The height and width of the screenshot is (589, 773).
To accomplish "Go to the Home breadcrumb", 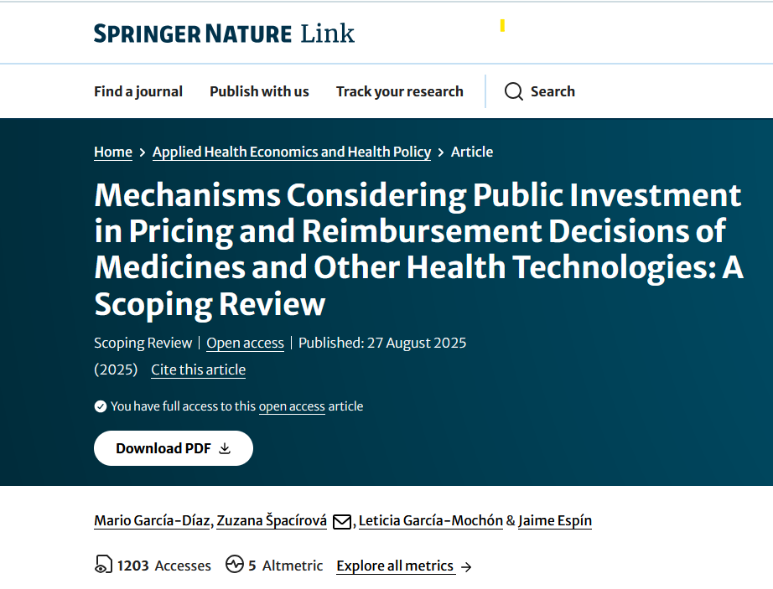I will pos(113,152).
